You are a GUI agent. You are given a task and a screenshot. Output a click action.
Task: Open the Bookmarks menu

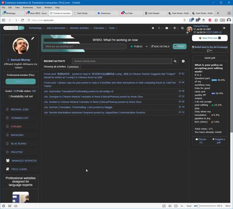(x=28, y=7)
